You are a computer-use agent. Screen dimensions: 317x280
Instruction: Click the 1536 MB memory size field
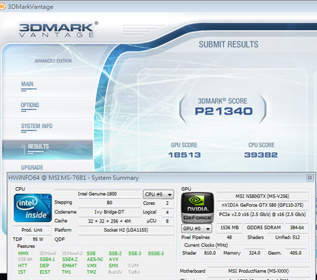230,227
